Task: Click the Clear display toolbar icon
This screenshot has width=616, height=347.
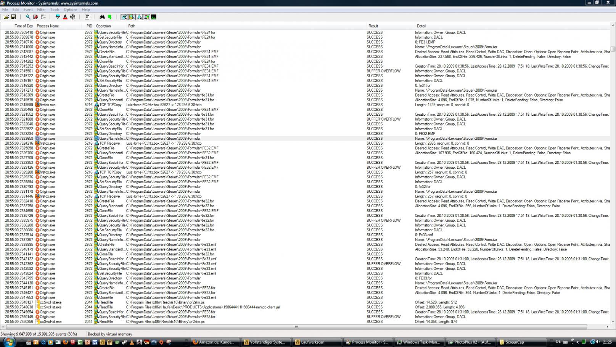Action: 43,17
